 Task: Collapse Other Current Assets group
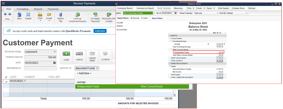tap(172, 49)
